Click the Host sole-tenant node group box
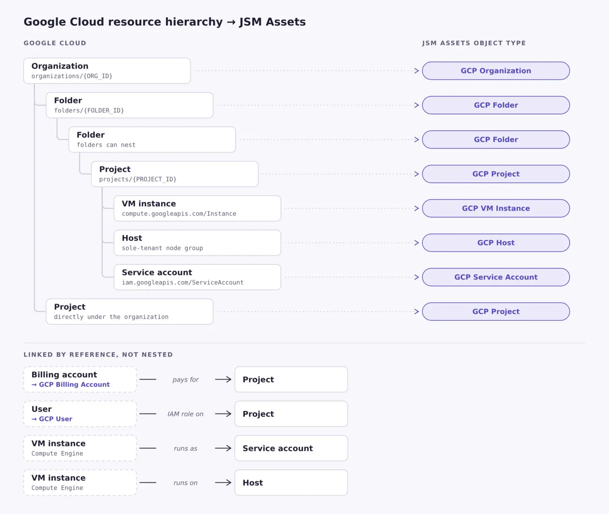Screen dimensions: 609x514 197,243
